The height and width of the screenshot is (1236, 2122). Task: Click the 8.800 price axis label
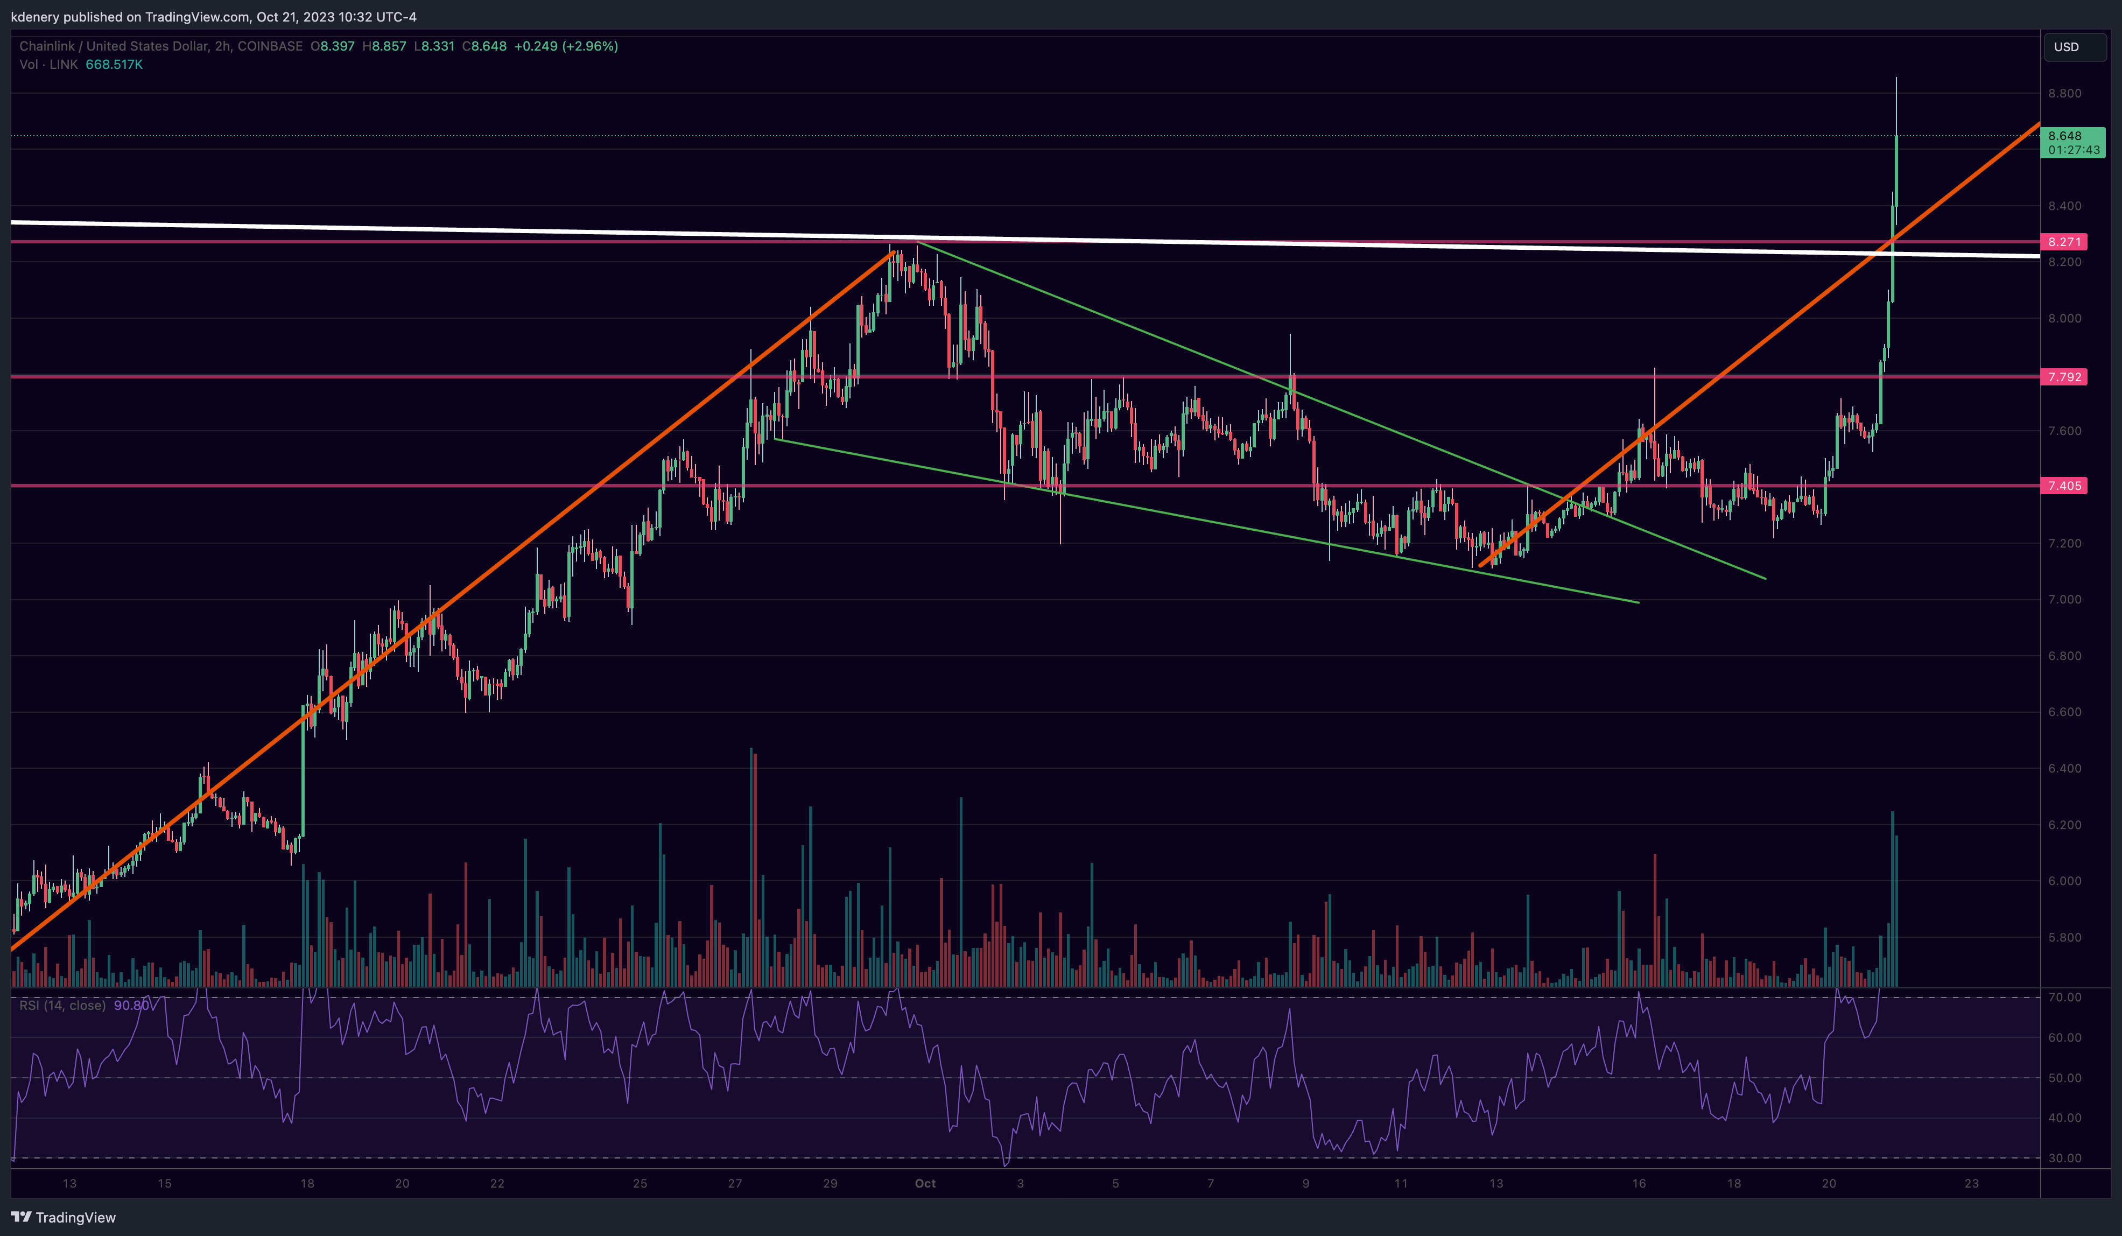point(2065,94)
